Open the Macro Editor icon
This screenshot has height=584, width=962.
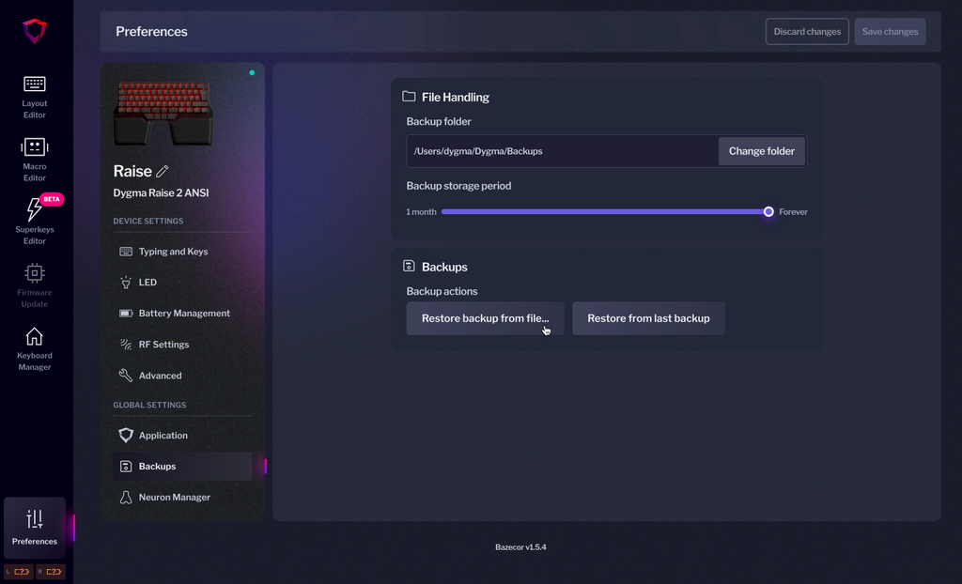35,147
